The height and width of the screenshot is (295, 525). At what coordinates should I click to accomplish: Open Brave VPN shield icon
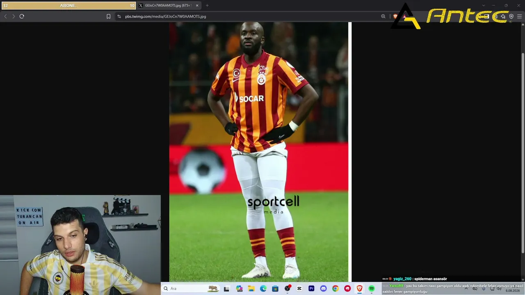(x=511, y=16)
